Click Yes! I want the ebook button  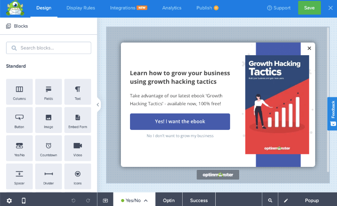pos(180,122)
